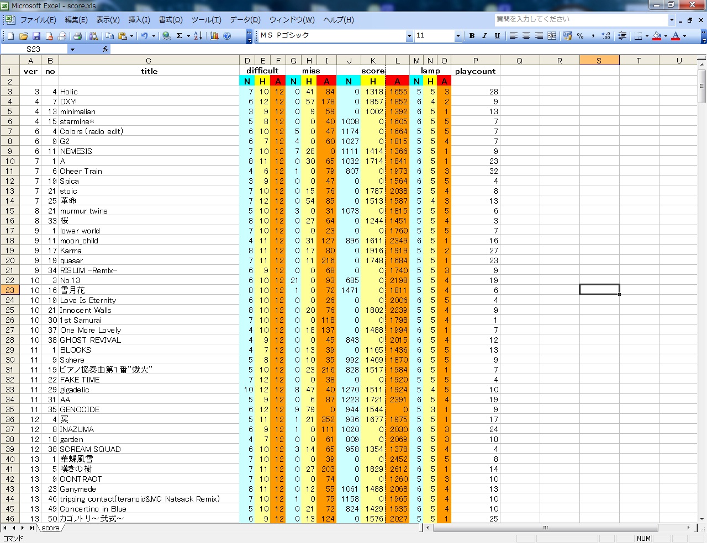
Task: Apply the yellow fill color bucket
Action: coord(656,36)
